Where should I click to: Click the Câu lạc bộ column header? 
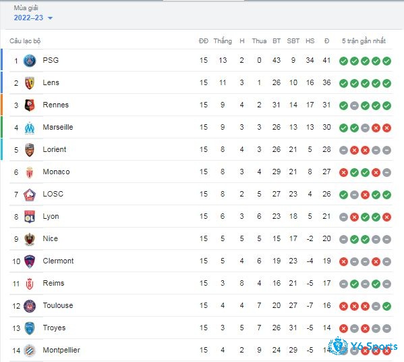tap(25, 41)
